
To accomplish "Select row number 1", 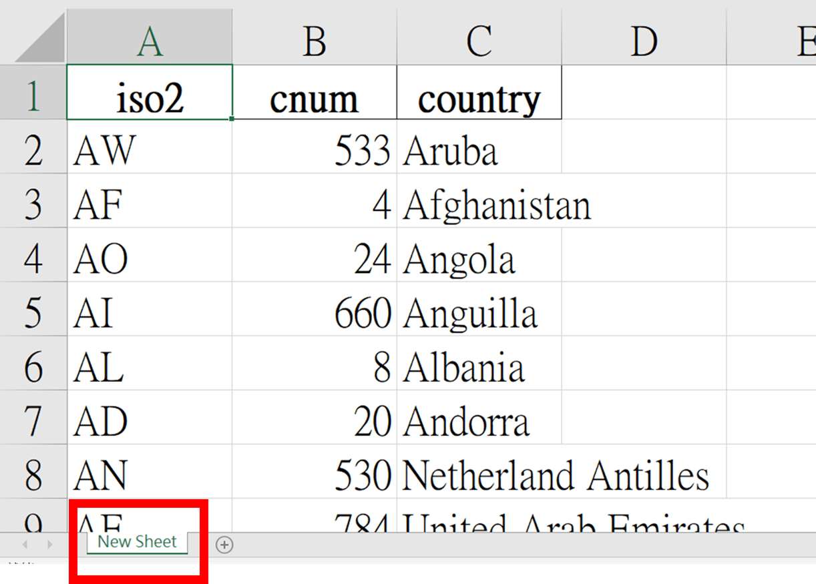I will [x=33, y=93].
